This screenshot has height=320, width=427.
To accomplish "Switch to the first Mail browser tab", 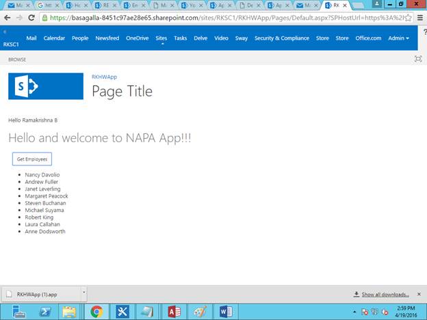I will coord(19,5).
